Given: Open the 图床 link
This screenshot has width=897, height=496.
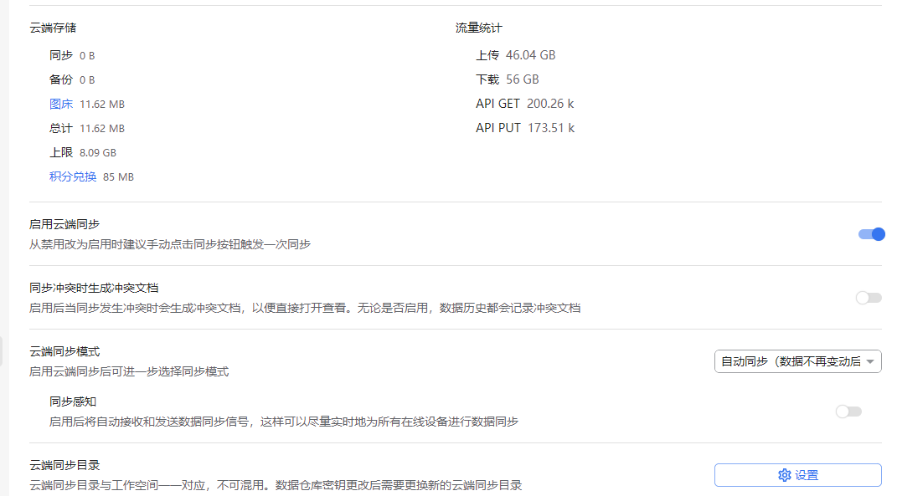Looking at the screenshot, I should pyautogui.click(x=61, y=104).
